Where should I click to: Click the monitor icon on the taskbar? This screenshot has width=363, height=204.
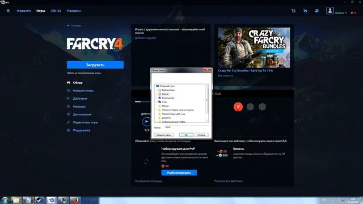point(64,200)
